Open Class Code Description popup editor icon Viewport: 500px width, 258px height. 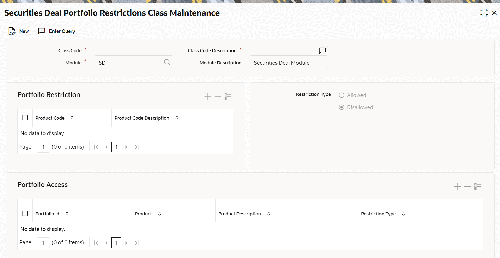(322, 50)
